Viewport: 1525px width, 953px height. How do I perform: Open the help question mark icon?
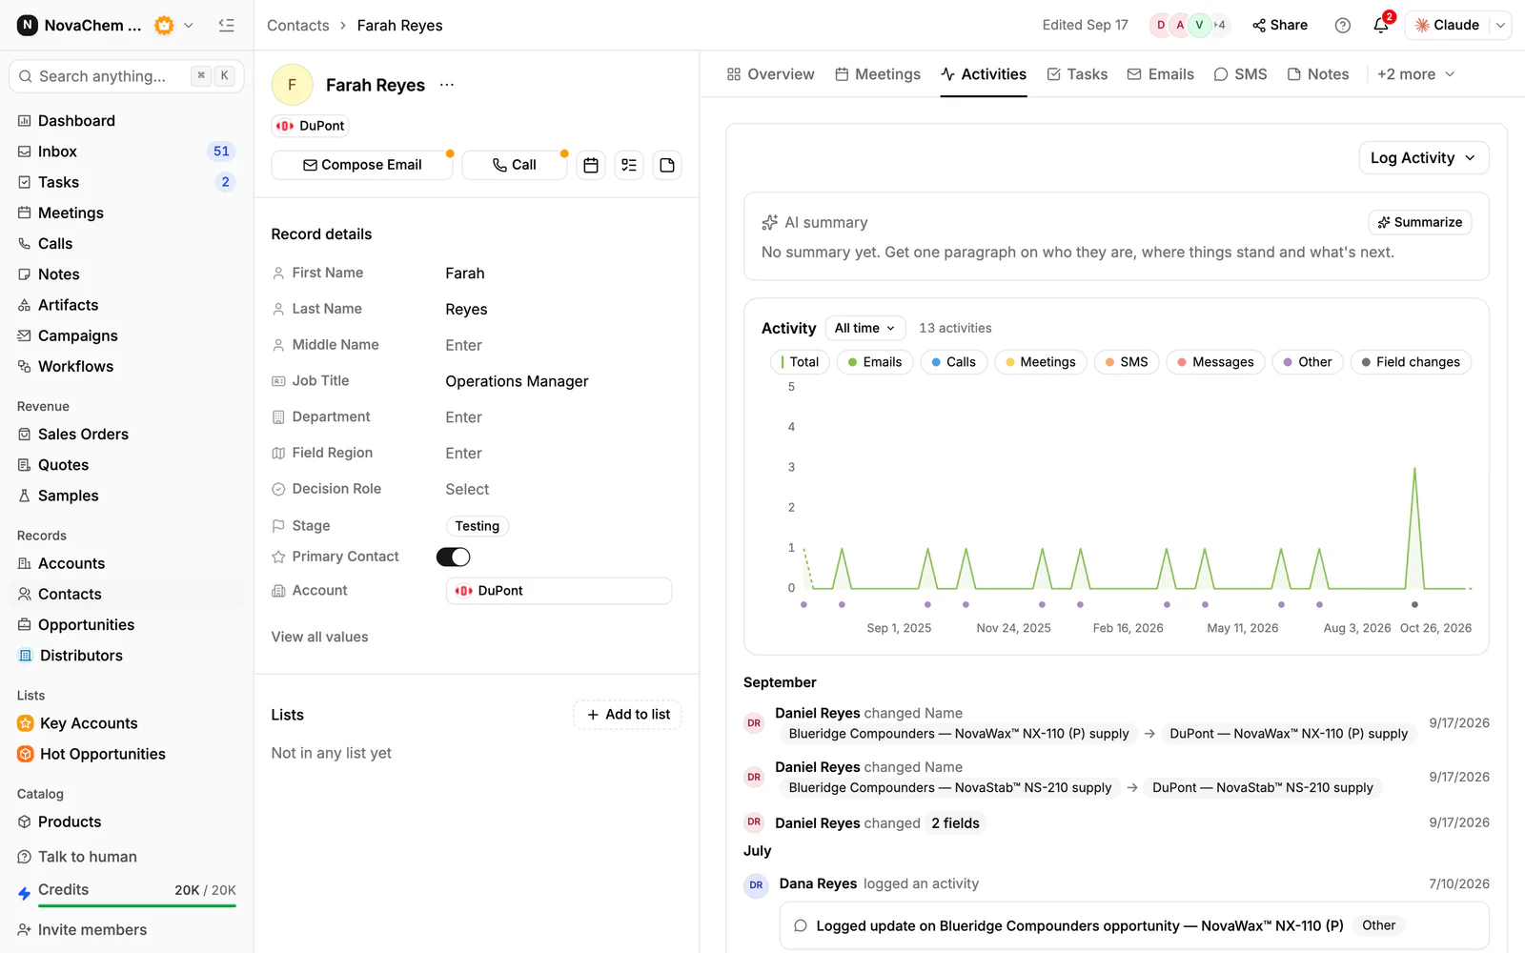point(1343,26)
